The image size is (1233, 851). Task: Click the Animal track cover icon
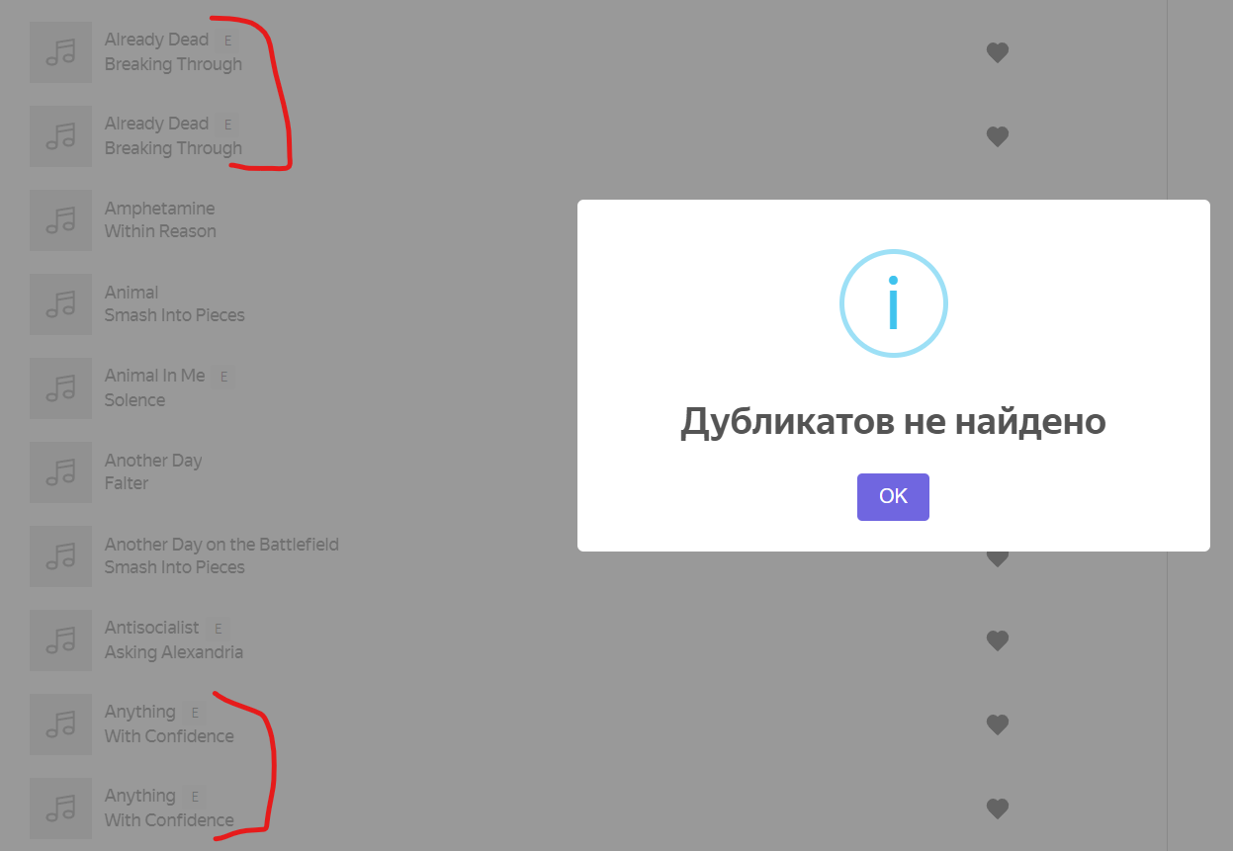pos(61,304)
